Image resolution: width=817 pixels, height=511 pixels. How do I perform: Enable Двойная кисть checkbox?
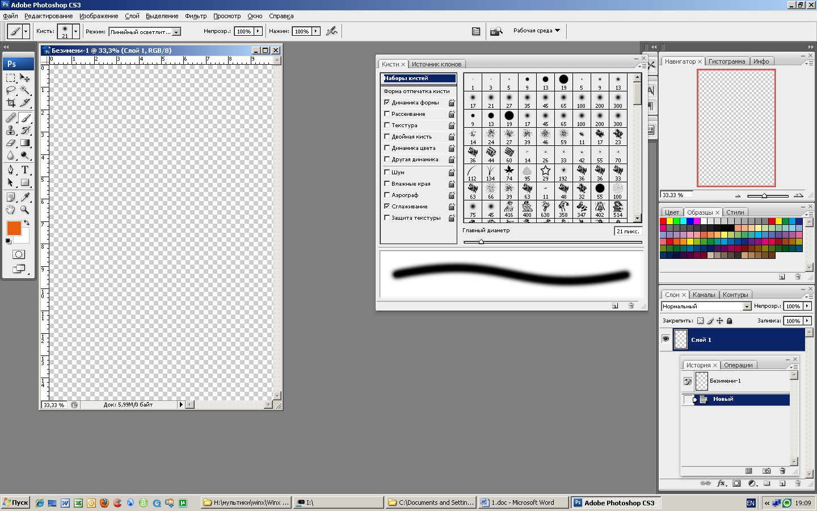(x=387, y=137)
